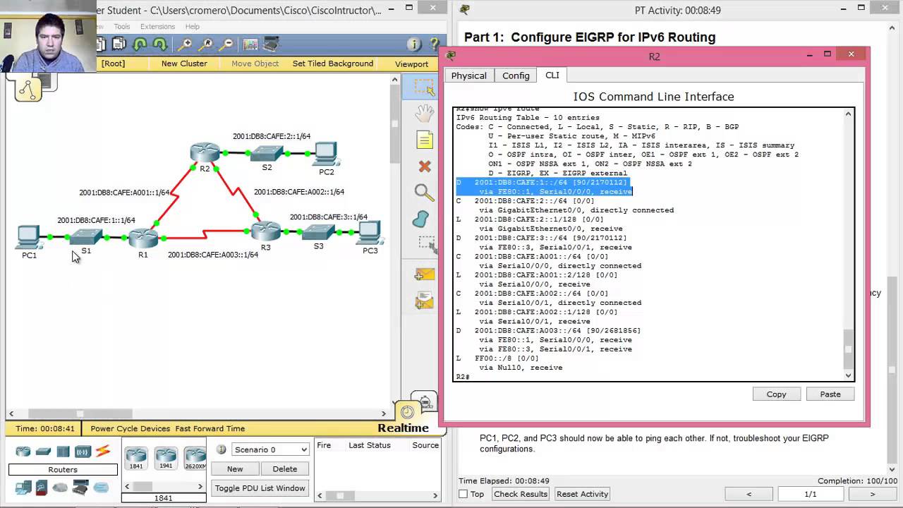The image size is (903, 508).
Task: Click switch S2 in the topology
Action: [x=267, y=154]
